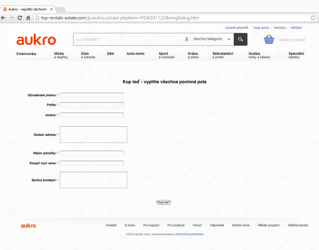
Task: Open the Auto-moto category
Action: coord(135,54)
